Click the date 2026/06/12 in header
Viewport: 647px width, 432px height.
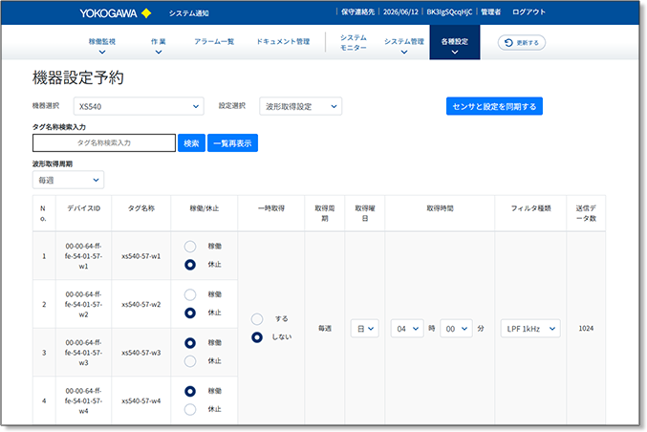(400, 12)
